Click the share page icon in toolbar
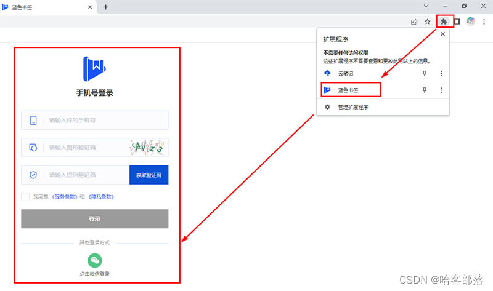Screen dimensions: 493x291 pyautogui.click(x=414, y=22)
